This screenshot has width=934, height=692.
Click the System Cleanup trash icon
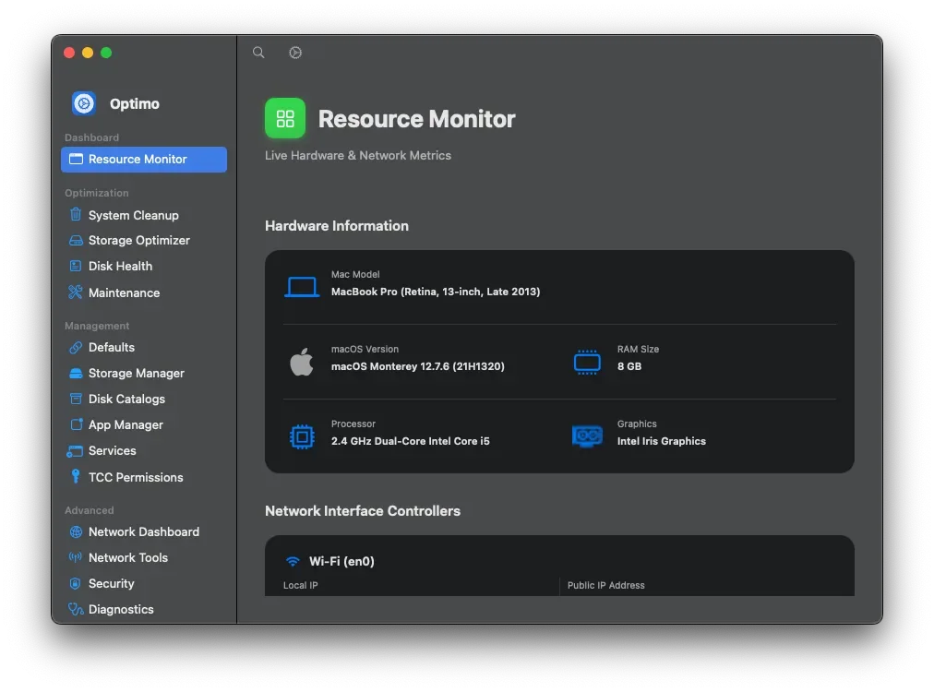[76, 214]
